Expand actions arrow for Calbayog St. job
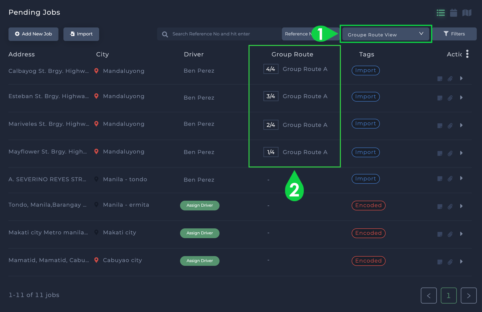Viewport: 482px width, 312px height. pos(462,78)
